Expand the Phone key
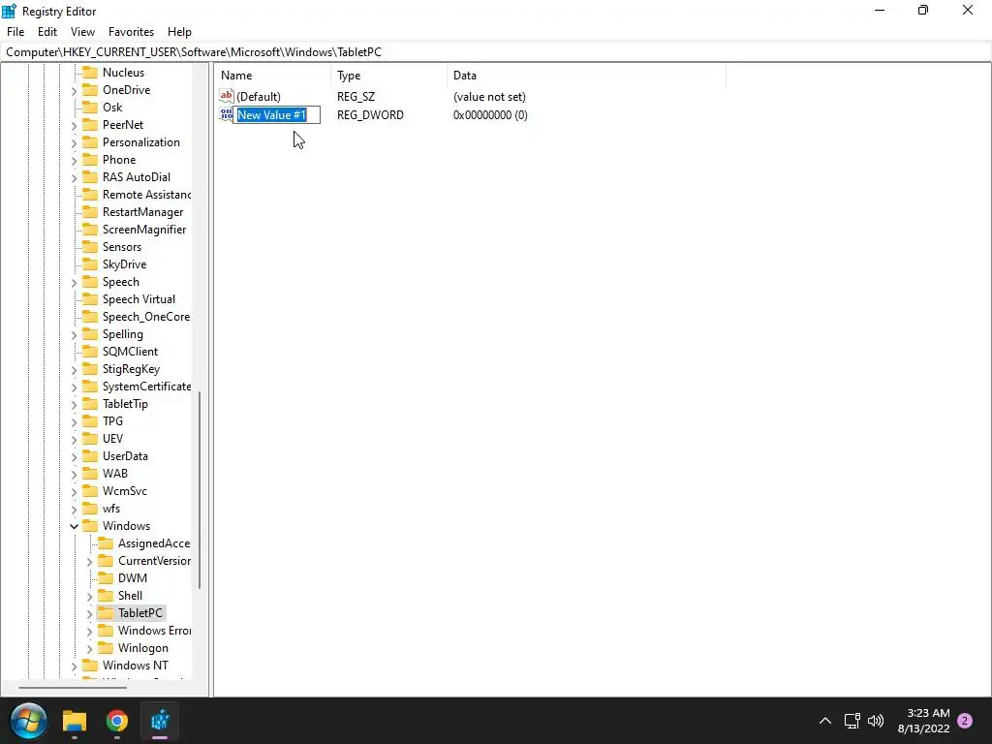The height and width of the screenshot is (744, 992). pos(74,160)
